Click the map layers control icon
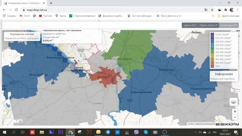242x136 pixels. pyautogui.click(x=234, y=102)
